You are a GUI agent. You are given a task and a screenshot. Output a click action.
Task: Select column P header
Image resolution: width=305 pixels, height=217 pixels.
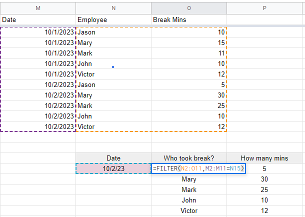coord(264,8)
